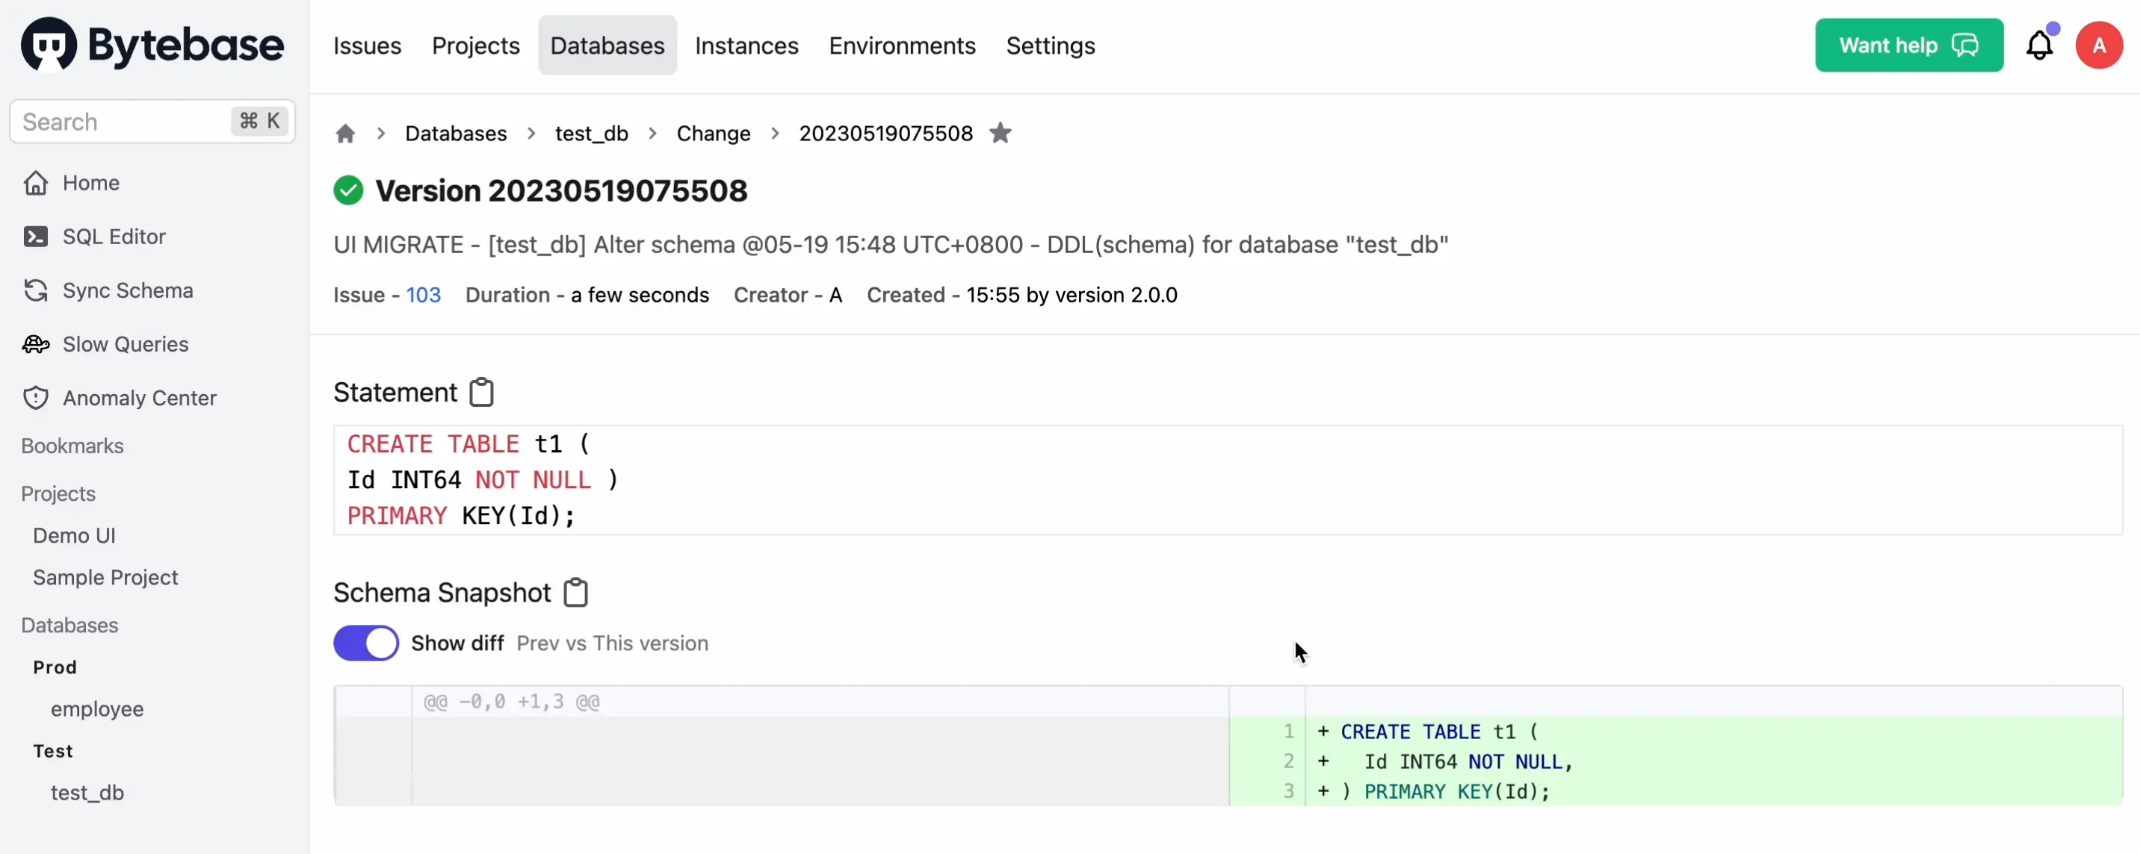Toggle the Show diff switch
The height and width of the screenshot is (854, 2140).
tap(366, 643)
